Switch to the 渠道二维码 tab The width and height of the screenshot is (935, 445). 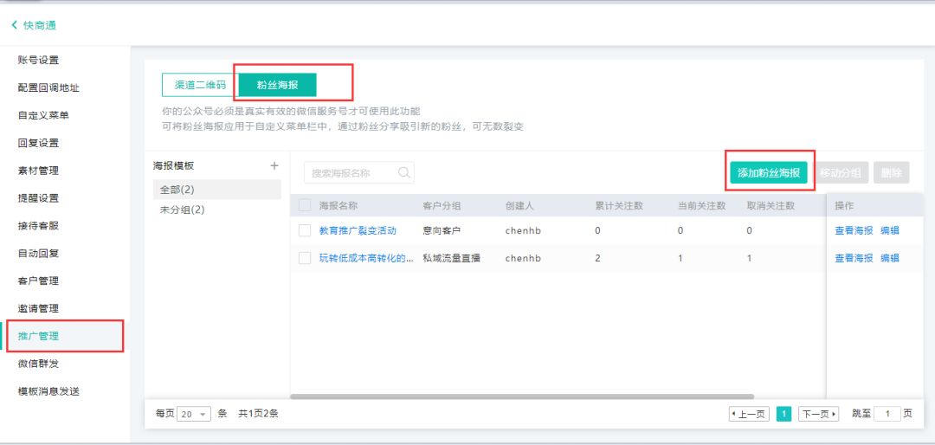(x=200, y=85)
